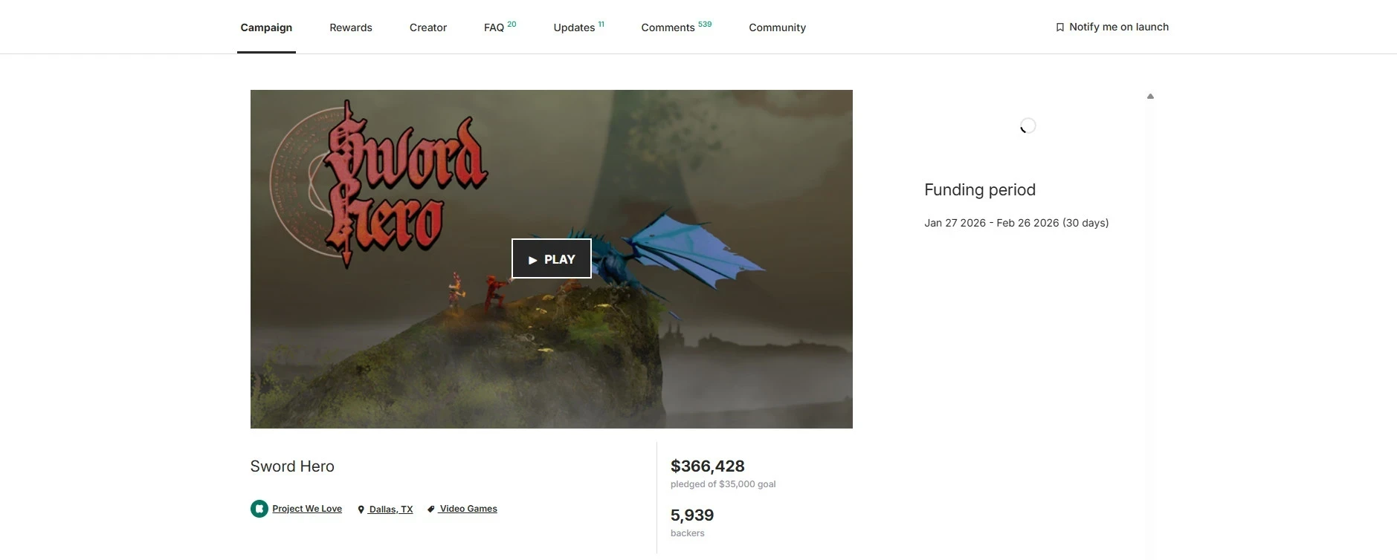Click the bookmark icon beside Notify me
Image resolution: width=1397 pixels, height=560 pixels.
[1059, 27]
